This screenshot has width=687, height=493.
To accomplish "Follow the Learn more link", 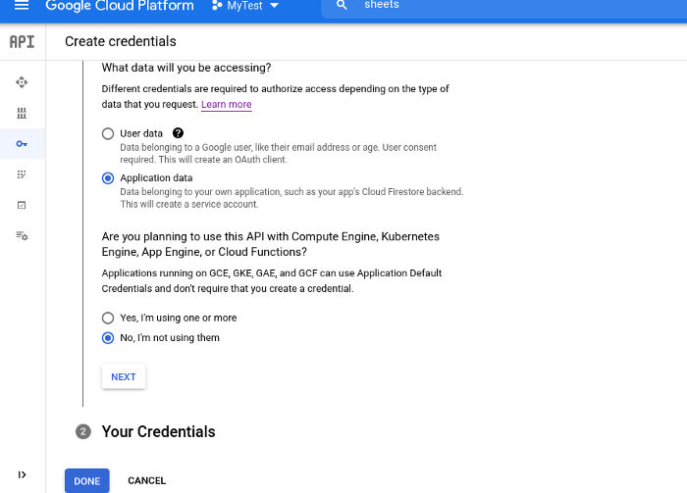I will coord(226,105).
